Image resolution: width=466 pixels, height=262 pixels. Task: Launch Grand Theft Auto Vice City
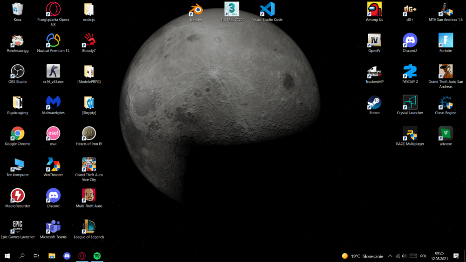[89, 170]
